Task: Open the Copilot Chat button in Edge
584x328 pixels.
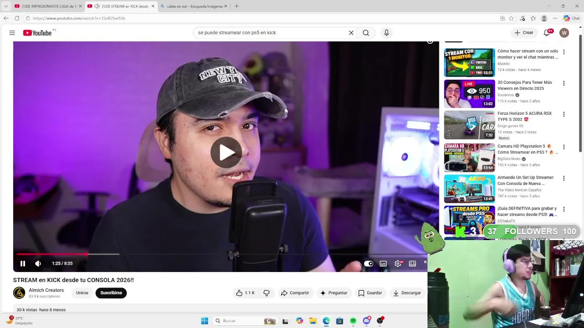Action: pos(571,18)
